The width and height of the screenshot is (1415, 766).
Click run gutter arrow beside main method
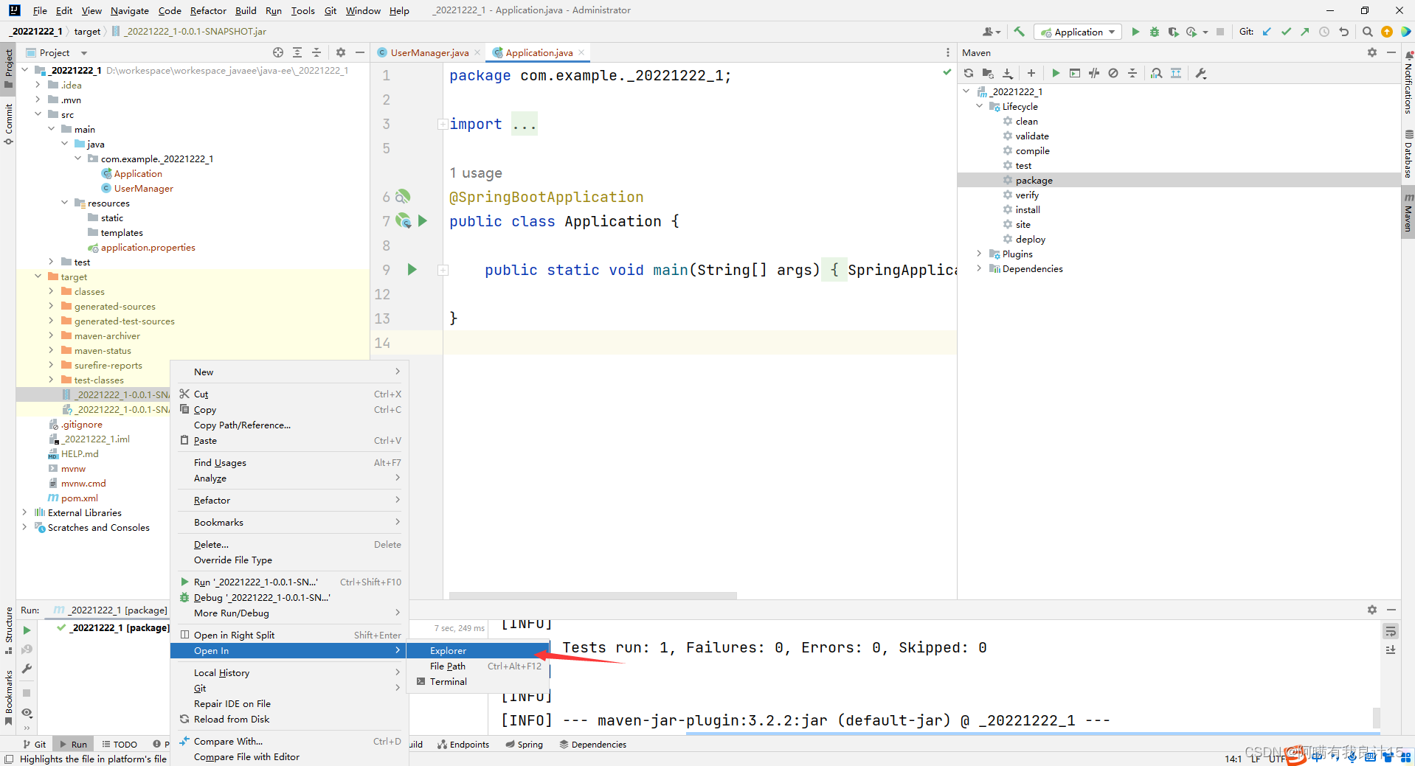(x=412, y=270)
